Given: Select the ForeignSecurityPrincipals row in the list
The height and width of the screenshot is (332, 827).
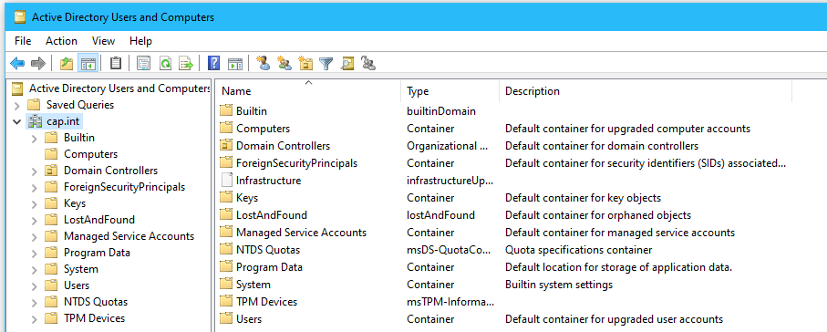Looking at the screenshot, I should [x=503, y=163].
